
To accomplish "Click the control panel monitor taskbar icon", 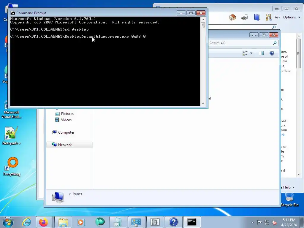I will coord(136,222).
